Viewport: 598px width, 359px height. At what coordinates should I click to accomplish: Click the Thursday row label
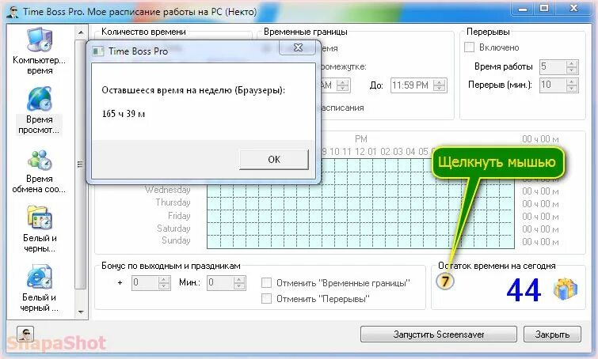[173, 202]
